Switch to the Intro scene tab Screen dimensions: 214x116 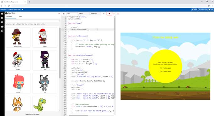72,13
